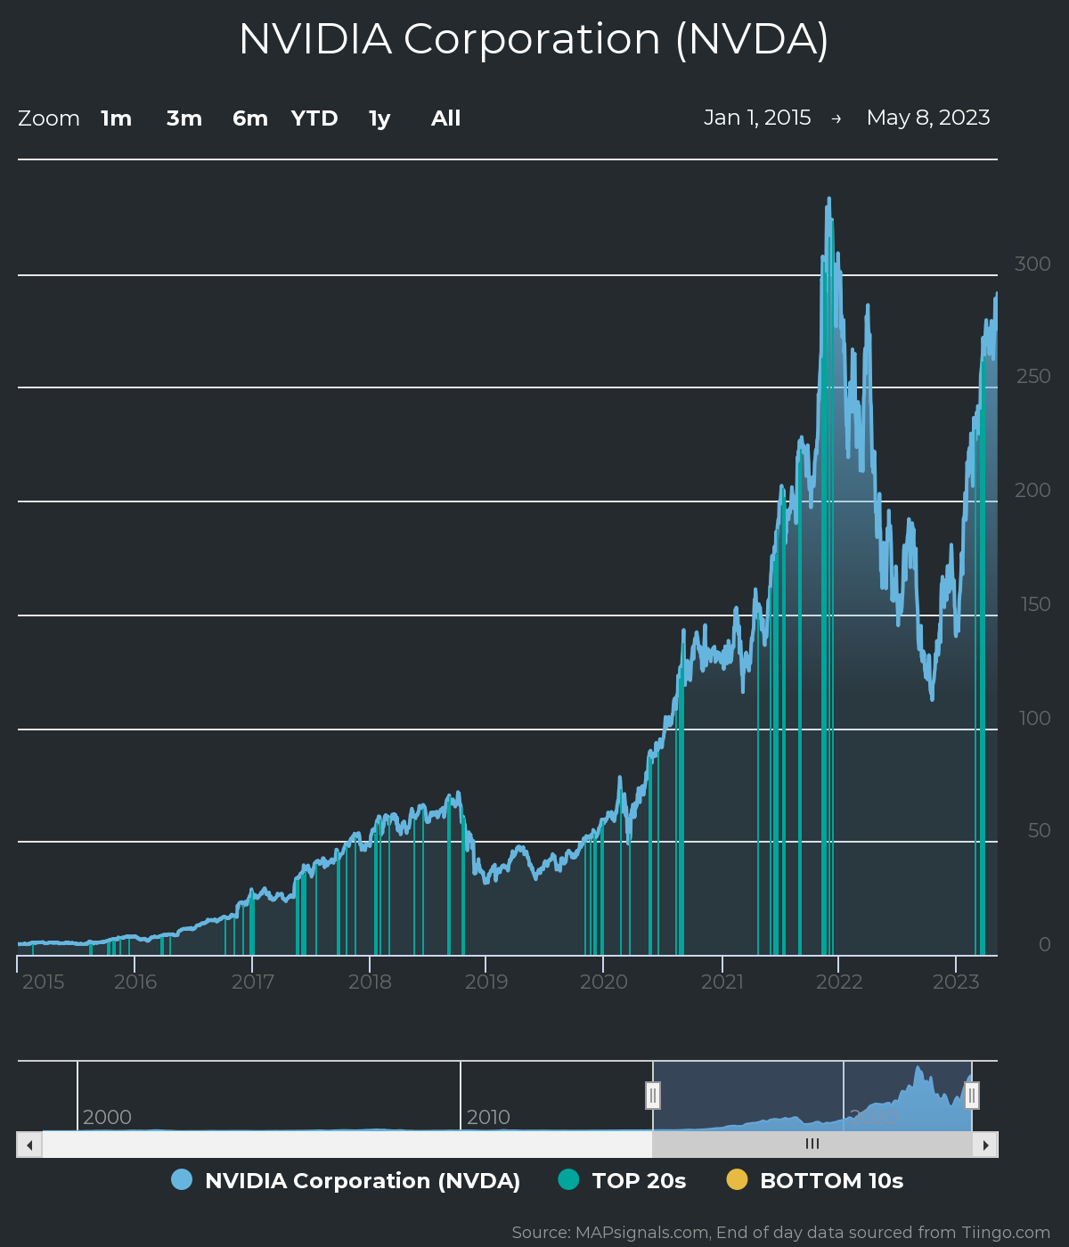Click the right navigator resize handle
This screenshot has height=1247, width=1069.
tap(972, 1096)
